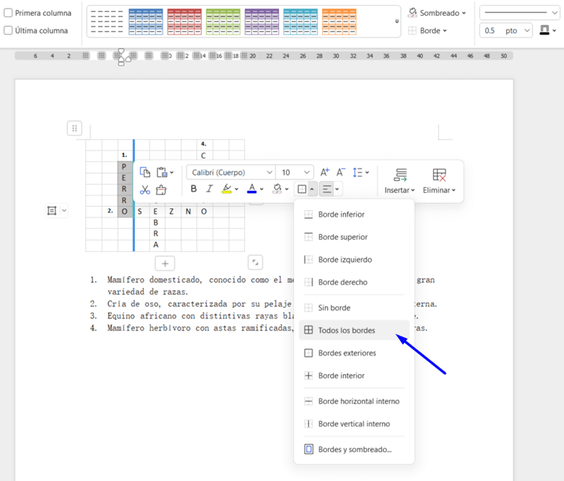This screenshot has height=481, width=564.
Task: Click the Sombreado button
Action: click(437, 13)
